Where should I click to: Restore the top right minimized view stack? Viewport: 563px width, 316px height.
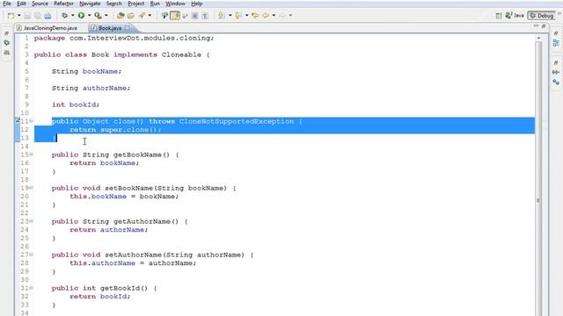tap(556, 33)
